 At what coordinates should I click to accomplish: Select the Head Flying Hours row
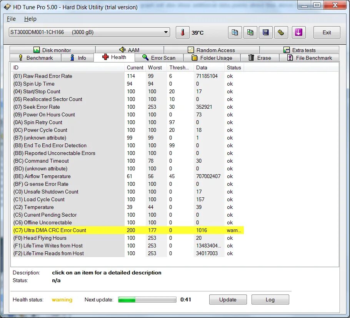(x=128, y=238)
